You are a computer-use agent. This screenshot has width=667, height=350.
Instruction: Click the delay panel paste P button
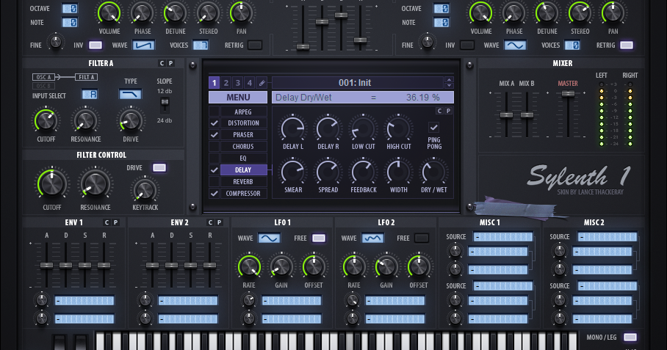coord(448,111)
